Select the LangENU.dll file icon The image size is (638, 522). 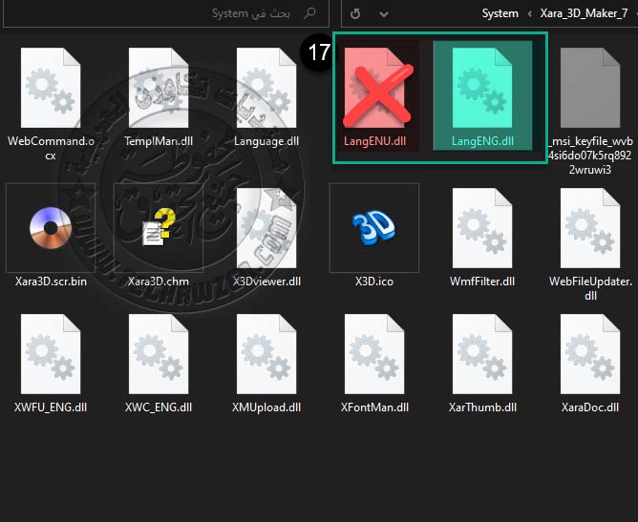click(374, 88)
